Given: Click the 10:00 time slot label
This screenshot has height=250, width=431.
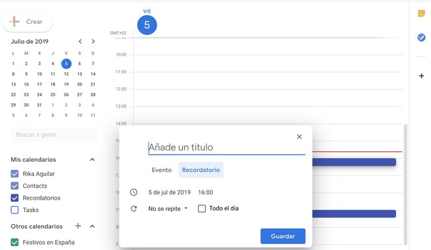Looking at the screenshot, I should click(x=121, y=55).
